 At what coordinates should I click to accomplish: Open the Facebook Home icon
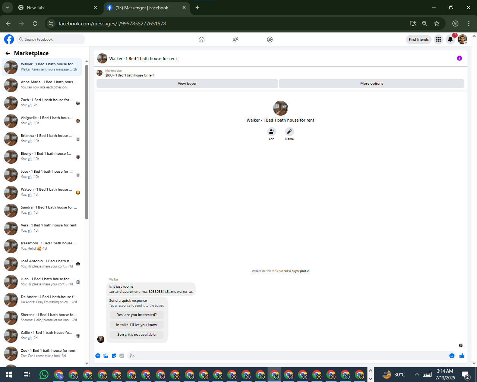coord(202,40)
